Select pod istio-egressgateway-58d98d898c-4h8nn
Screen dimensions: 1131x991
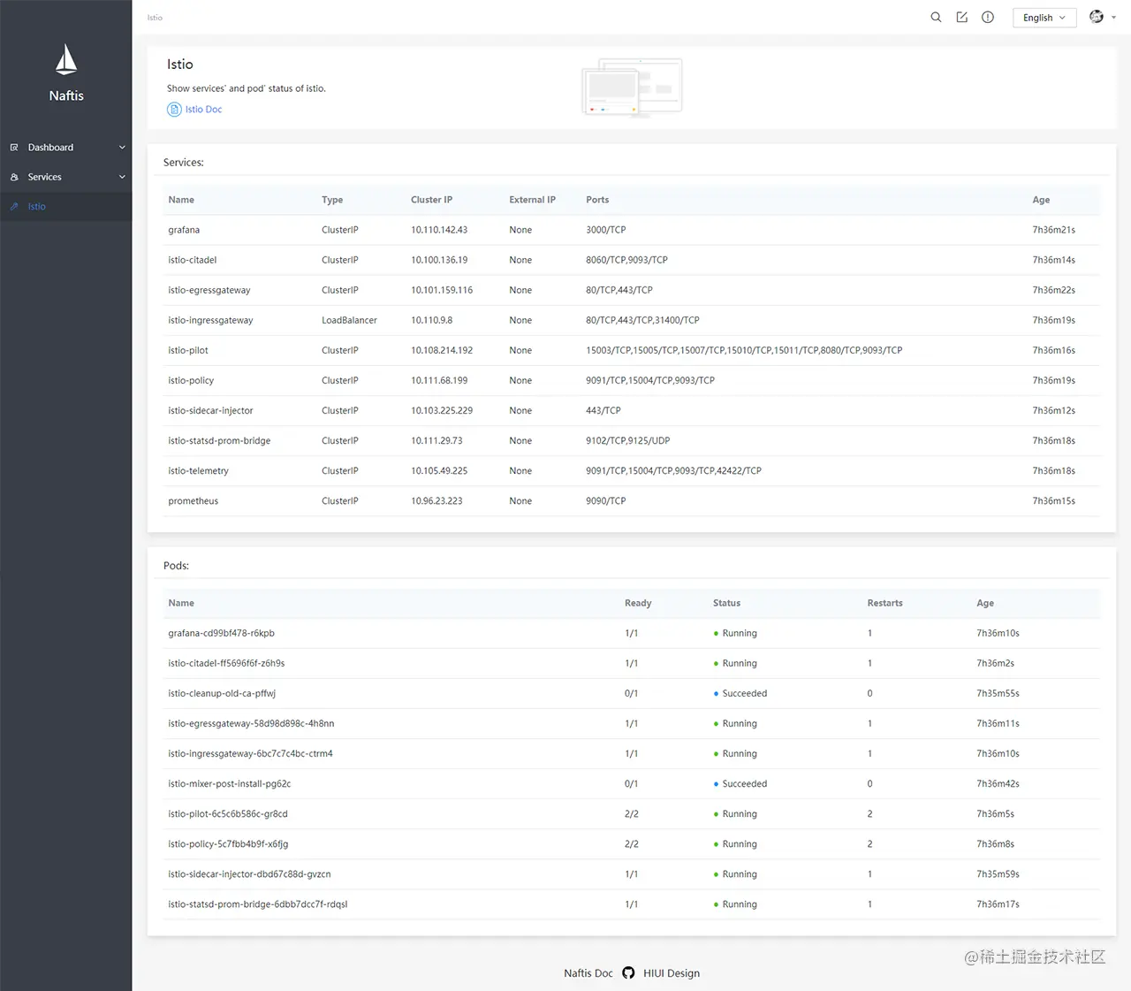click(251, 723)
